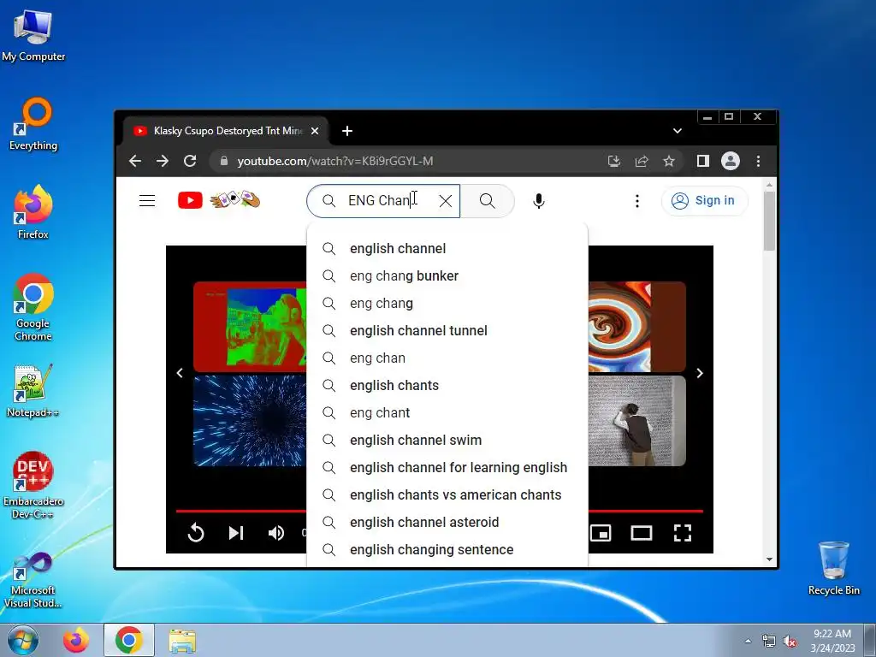Choose 'english chants vs american chants' suggestion

coord(447,495)
